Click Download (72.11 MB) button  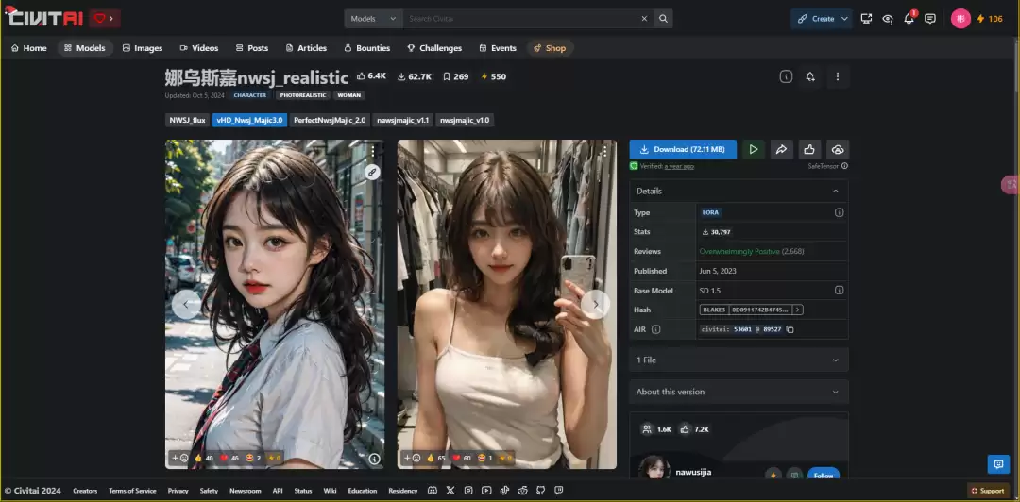(683, 149)
